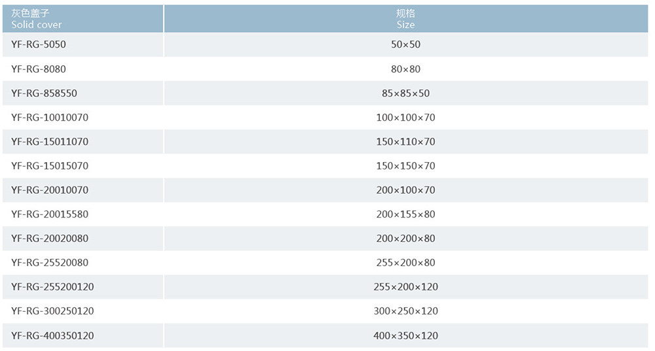Click the 200×155×80 size value
Viewport: 655px width, 351px height.
405,214
